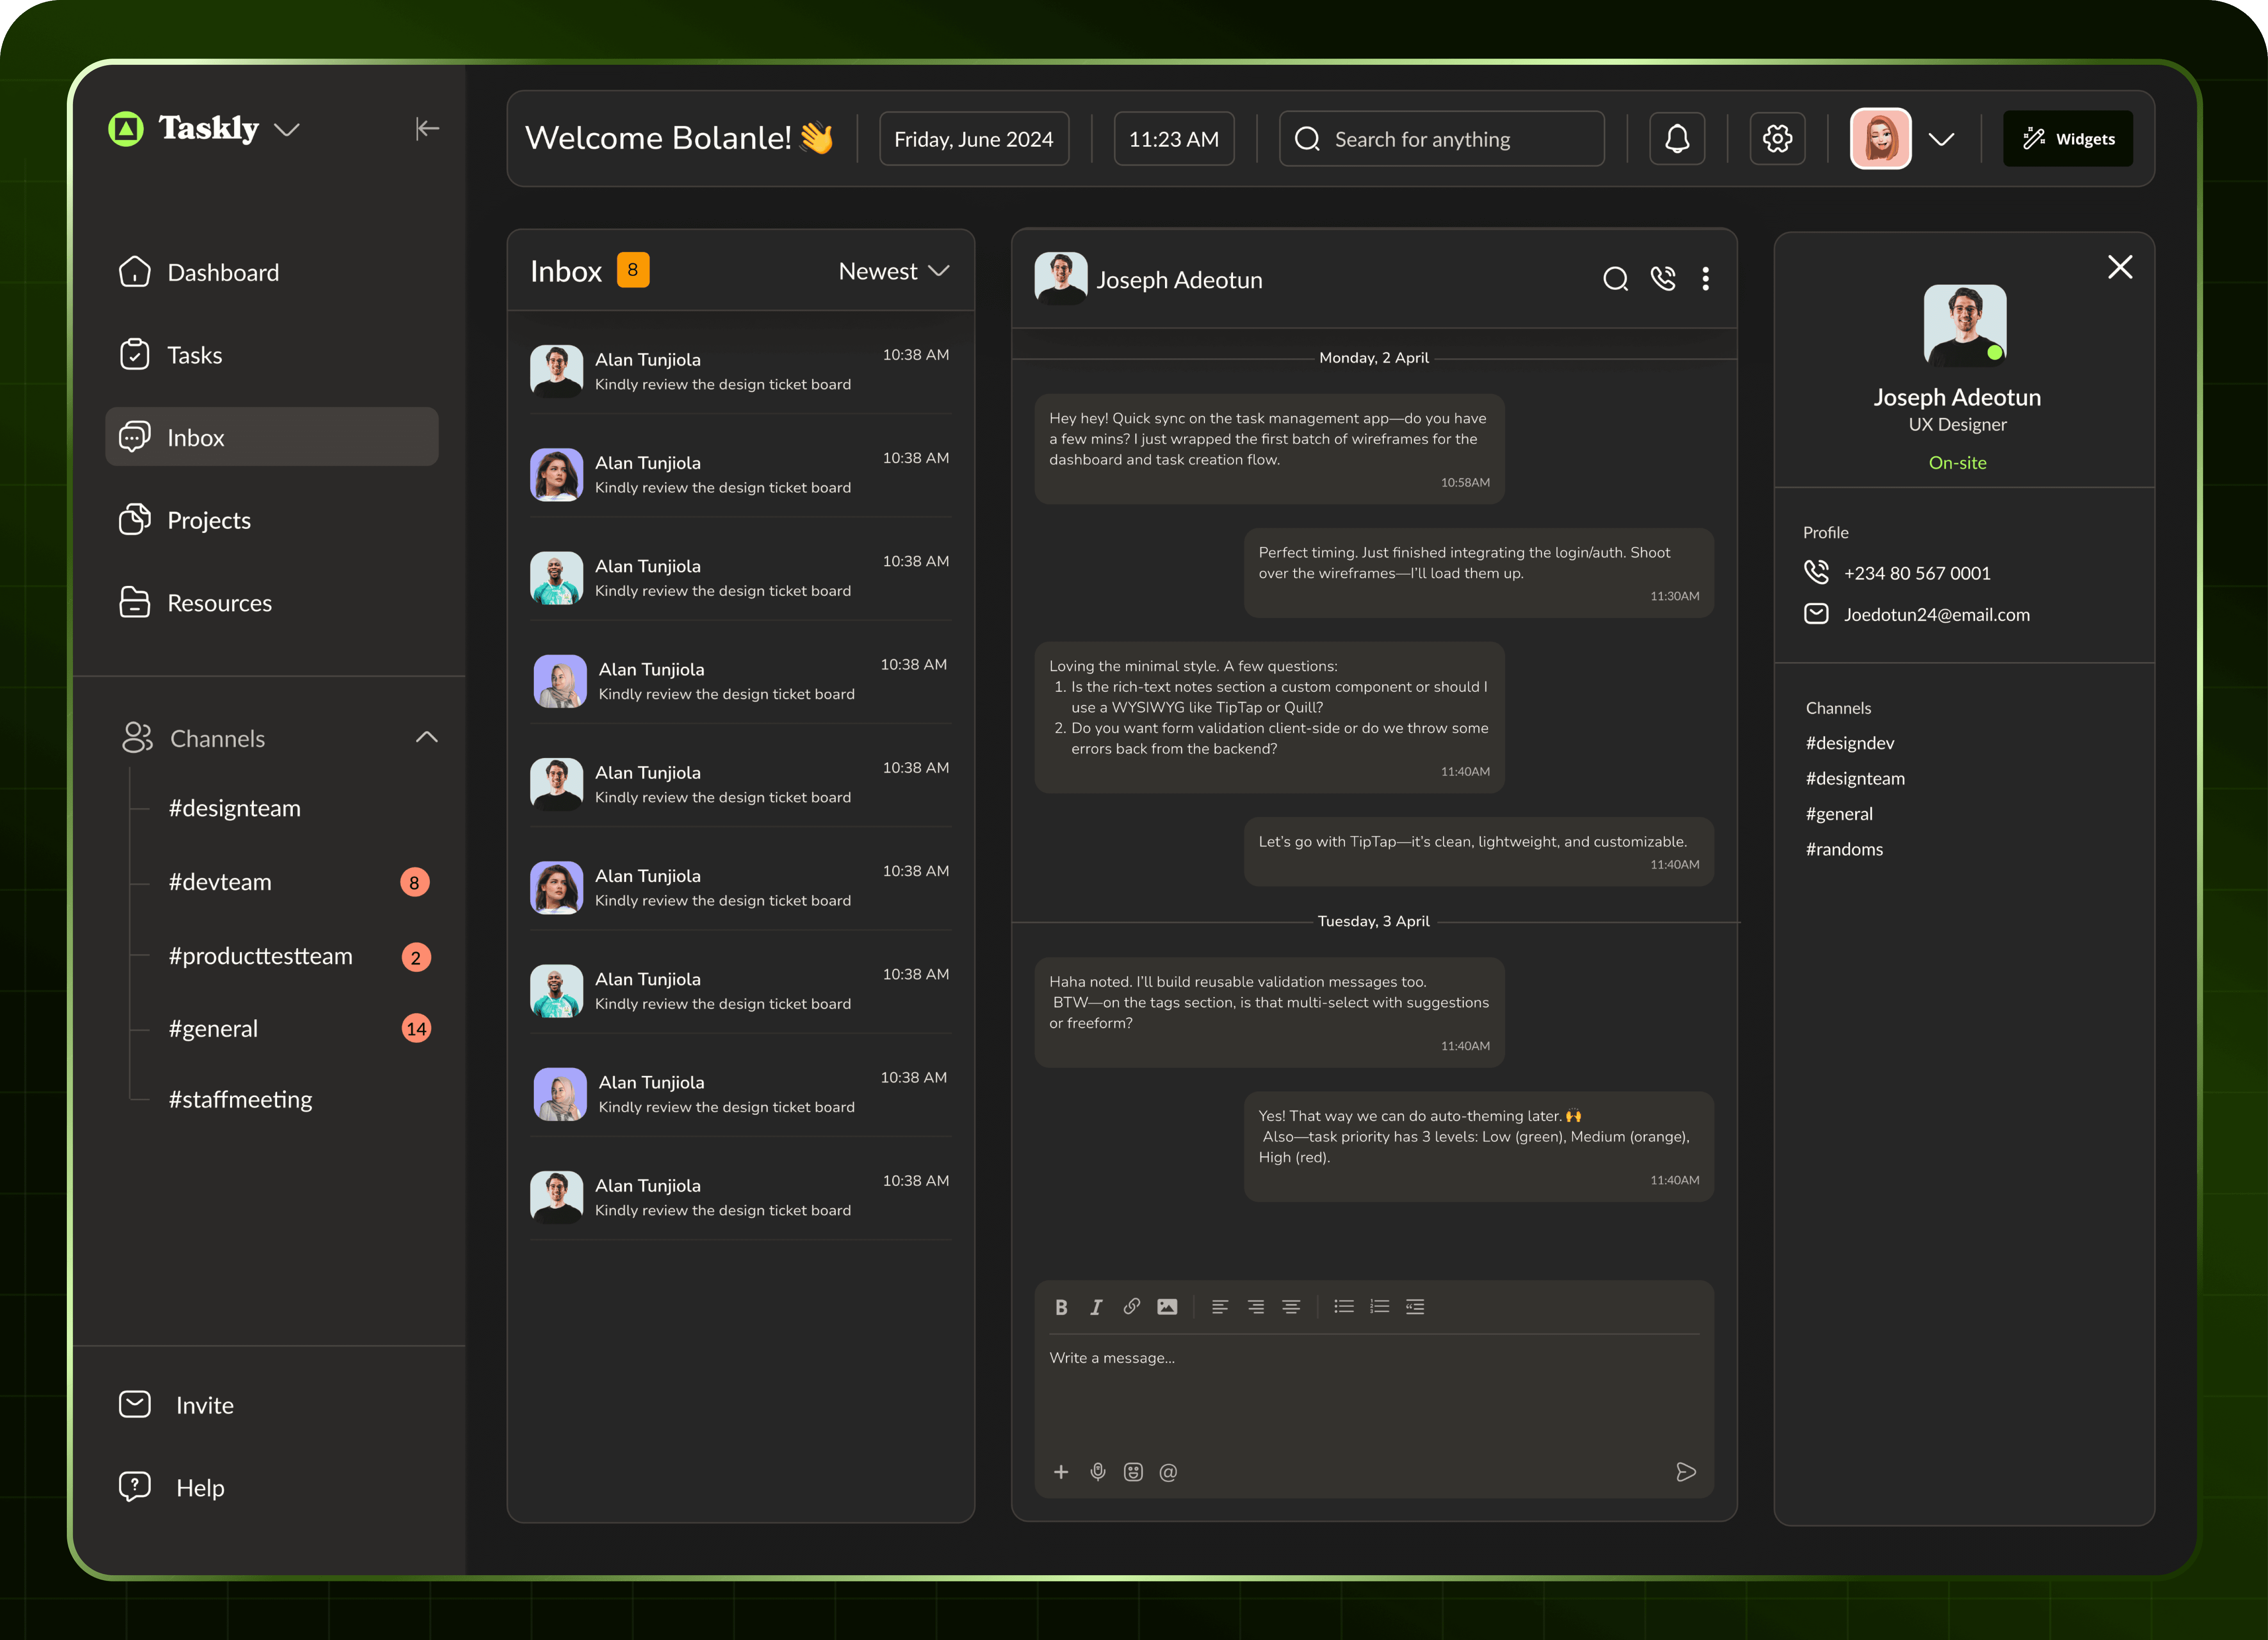Click the insert image icon

tap(1167, 1307)
